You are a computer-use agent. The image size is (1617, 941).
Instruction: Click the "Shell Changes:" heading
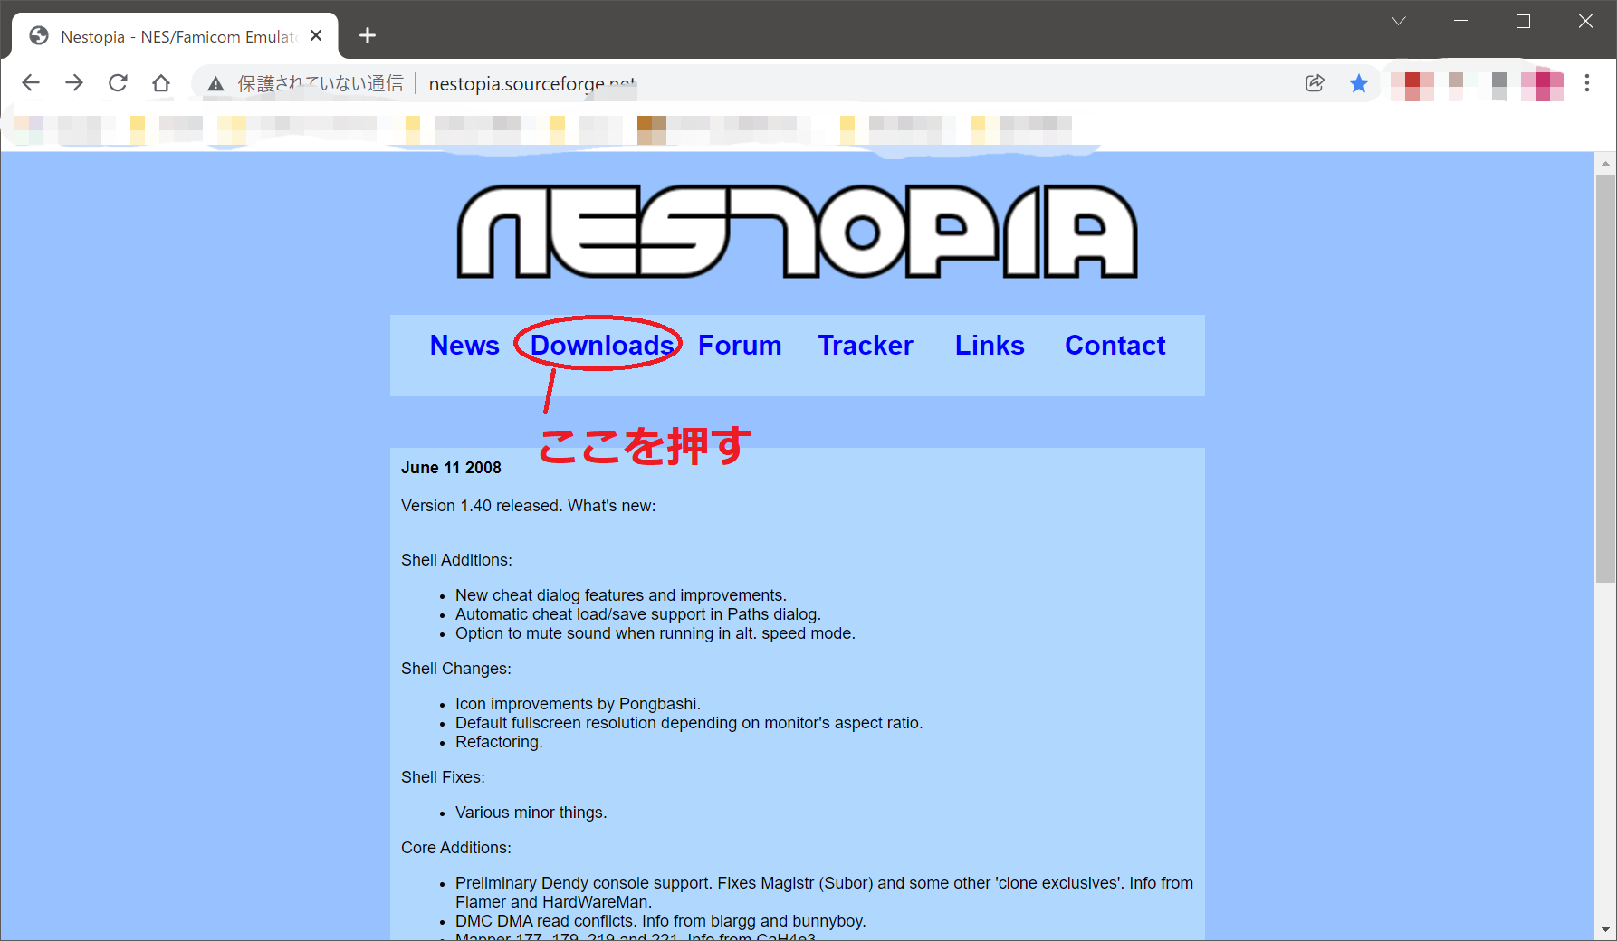tap(456, 669)
